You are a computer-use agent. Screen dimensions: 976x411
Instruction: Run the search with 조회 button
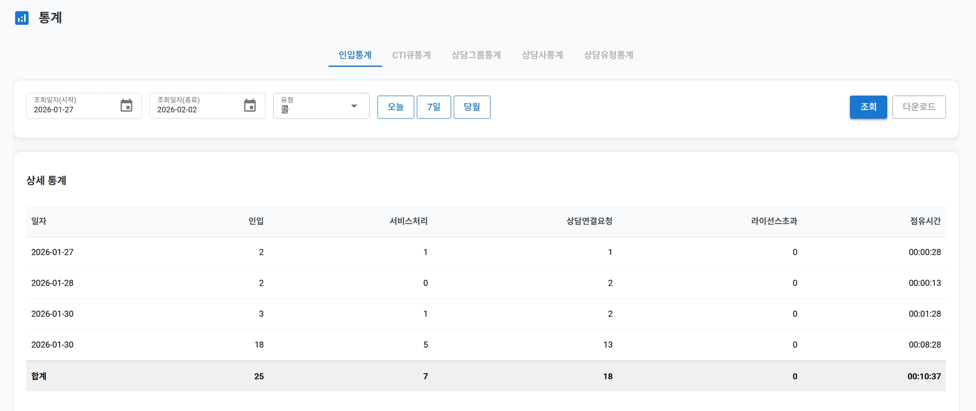[x=868, y=107]
